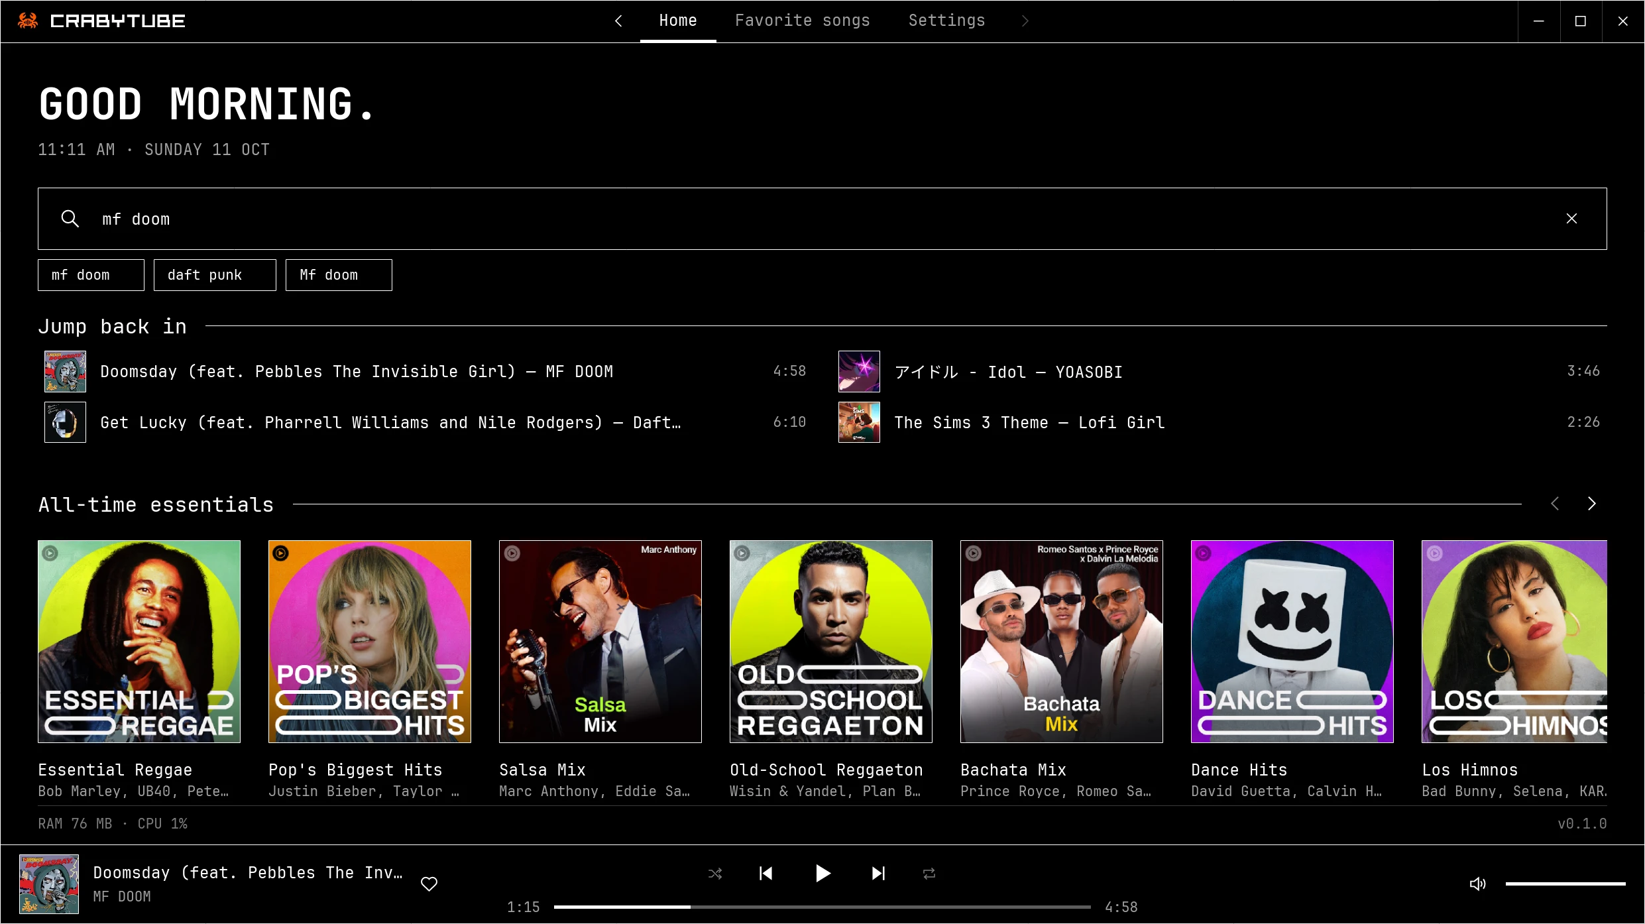
Task: Click the YOASOBI Idol album thumbnail
Action: (x=859, y=371)
